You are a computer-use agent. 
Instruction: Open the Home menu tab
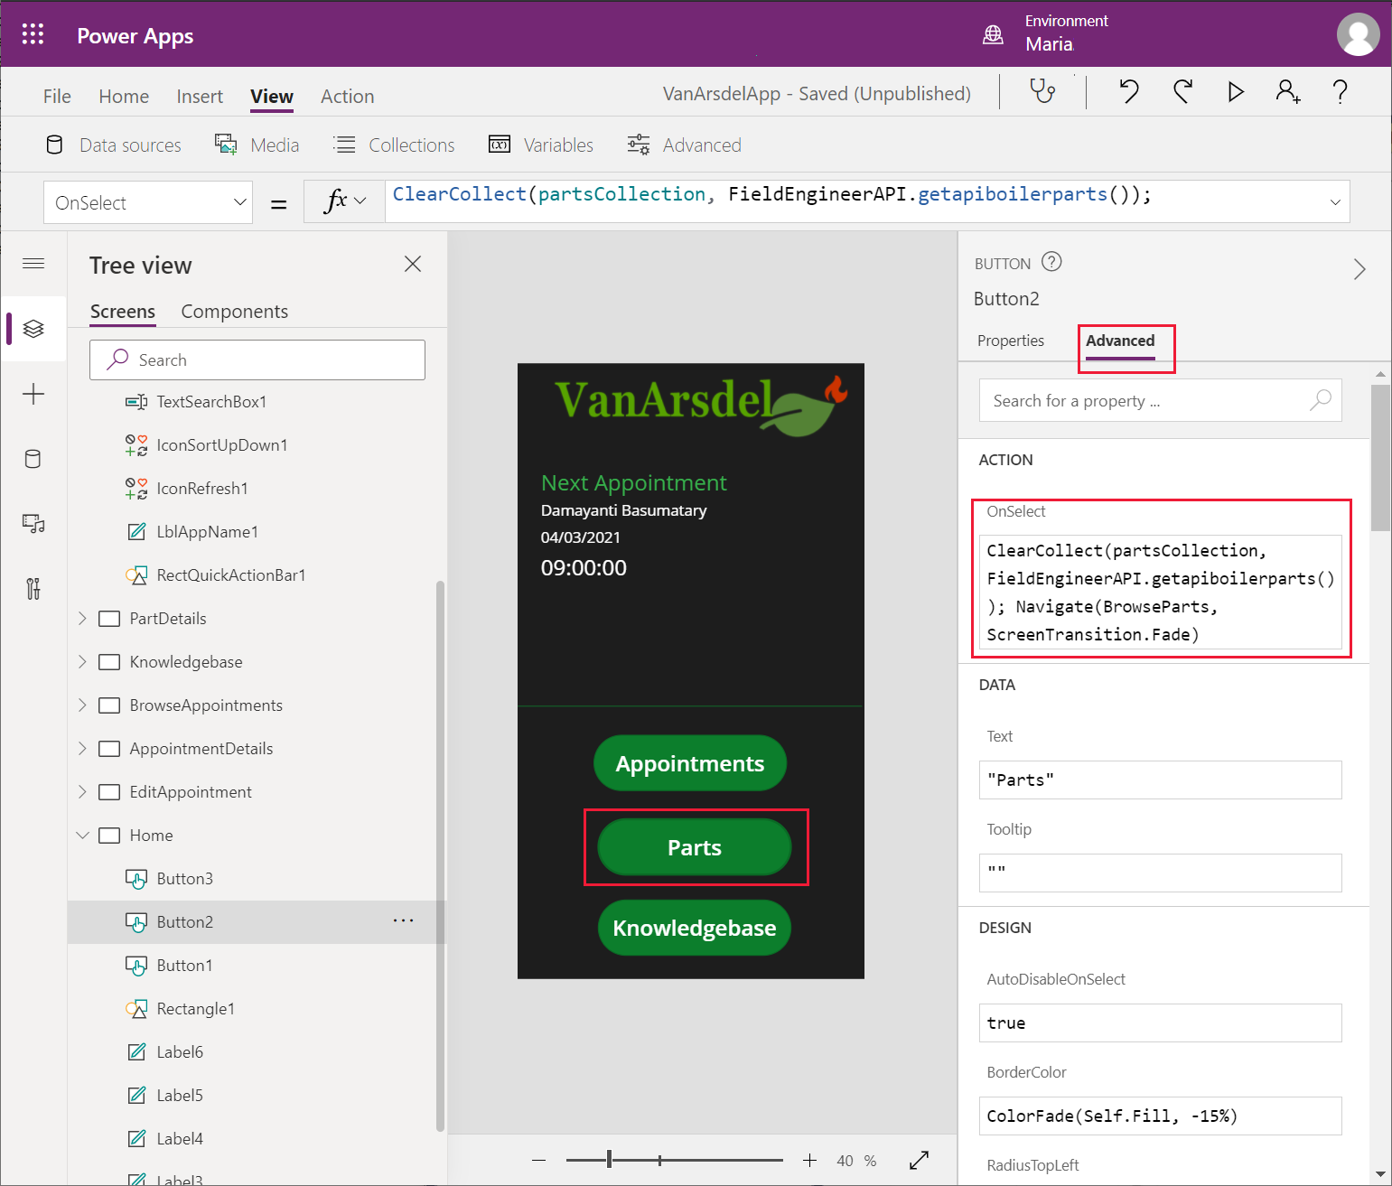[x=124, y=96]
